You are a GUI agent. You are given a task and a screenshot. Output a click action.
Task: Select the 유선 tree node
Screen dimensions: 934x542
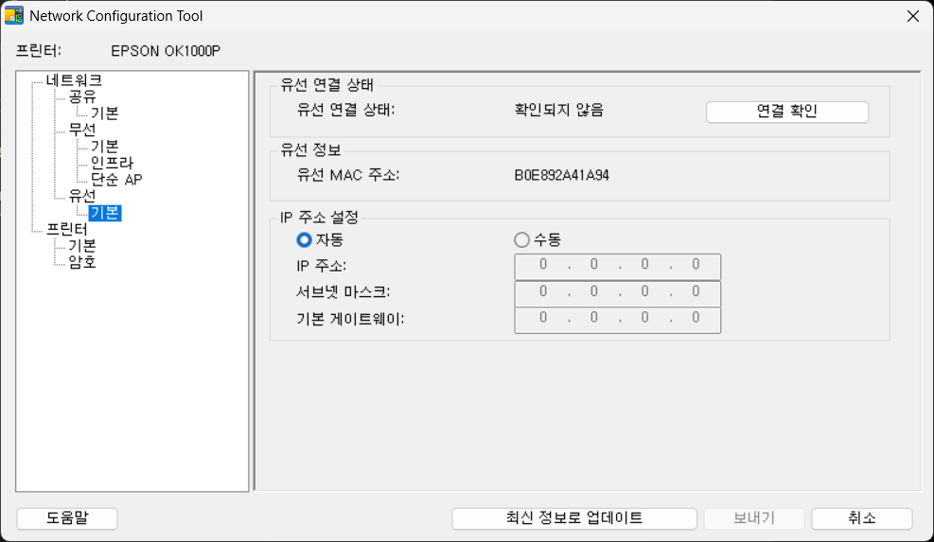pos(82,196)
